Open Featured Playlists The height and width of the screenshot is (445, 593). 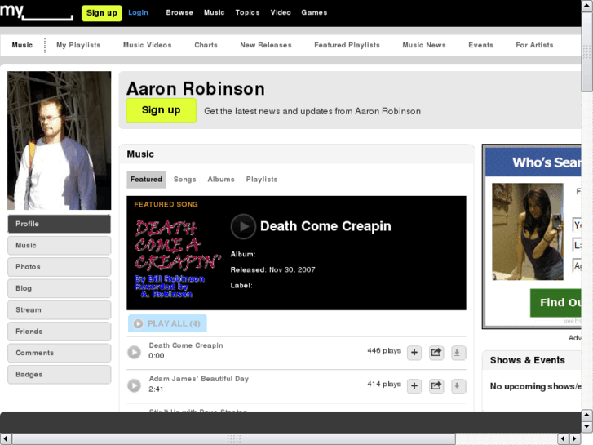[x=347, y=45]
